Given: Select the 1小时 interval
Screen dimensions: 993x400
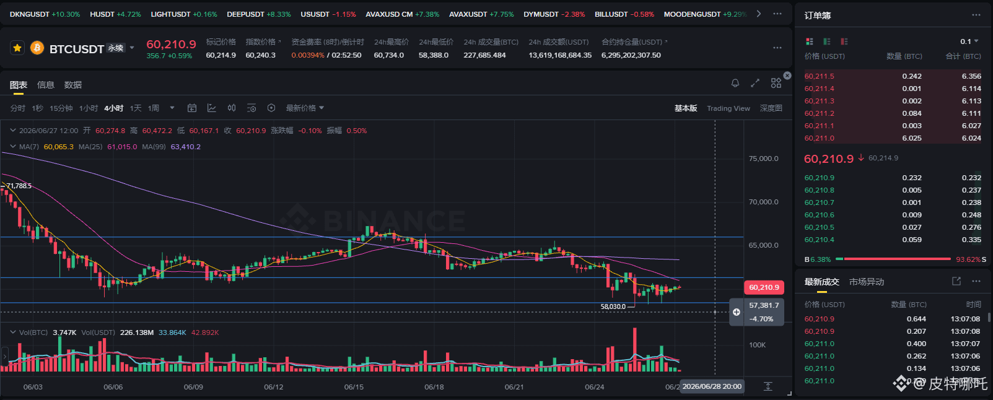Looking at the screenshot, I should point(89,108).
